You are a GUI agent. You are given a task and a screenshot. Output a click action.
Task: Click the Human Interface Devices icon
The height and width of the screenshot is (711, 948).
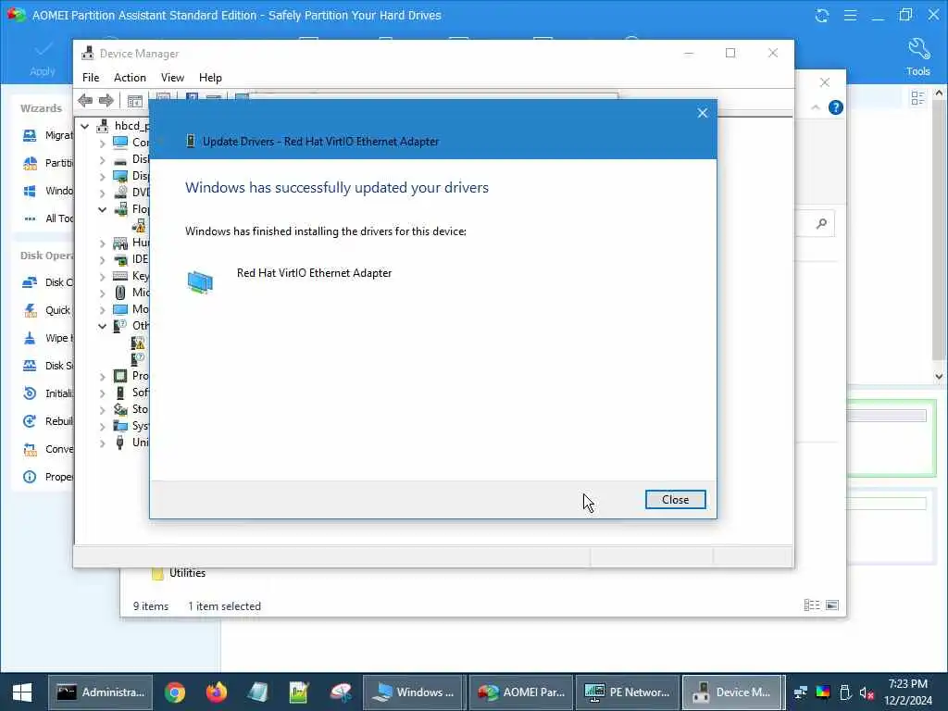(121, 243)
